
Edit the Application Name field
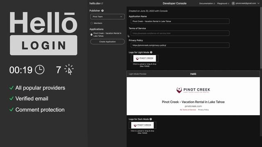[x=180, y=21]
